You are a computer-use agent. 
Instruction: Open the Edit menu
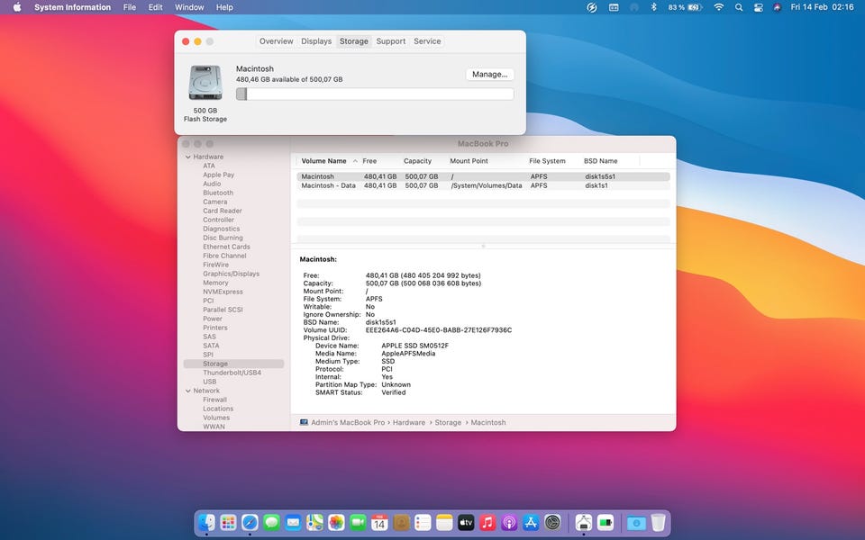click(x=156, y=7)
